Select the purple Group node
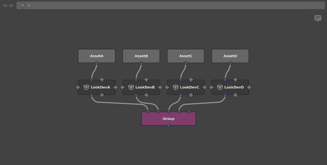This screenshot has height=165, width=327. (168, 119)
